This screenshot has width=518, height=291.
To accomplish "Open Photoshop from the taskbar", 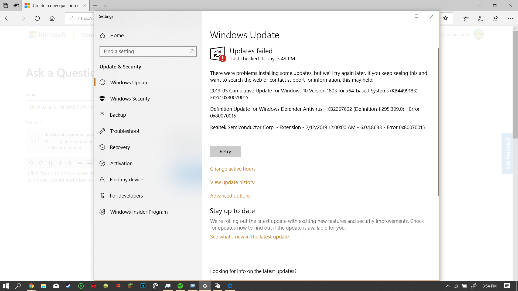I will (143, 286).
